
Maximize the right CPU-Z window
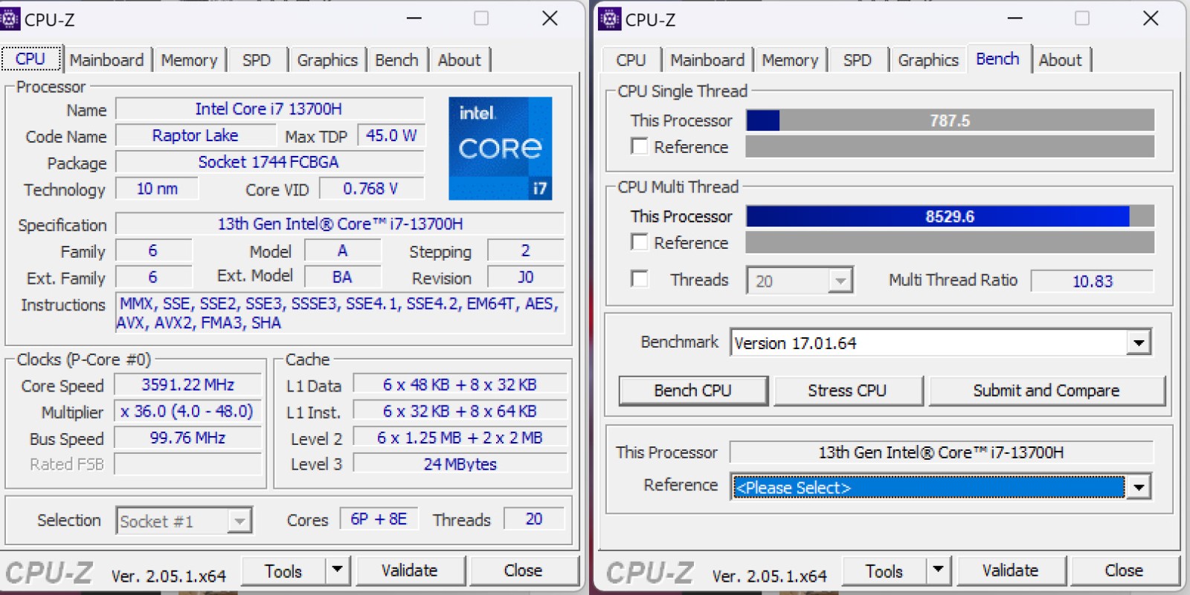point(1082,19)
